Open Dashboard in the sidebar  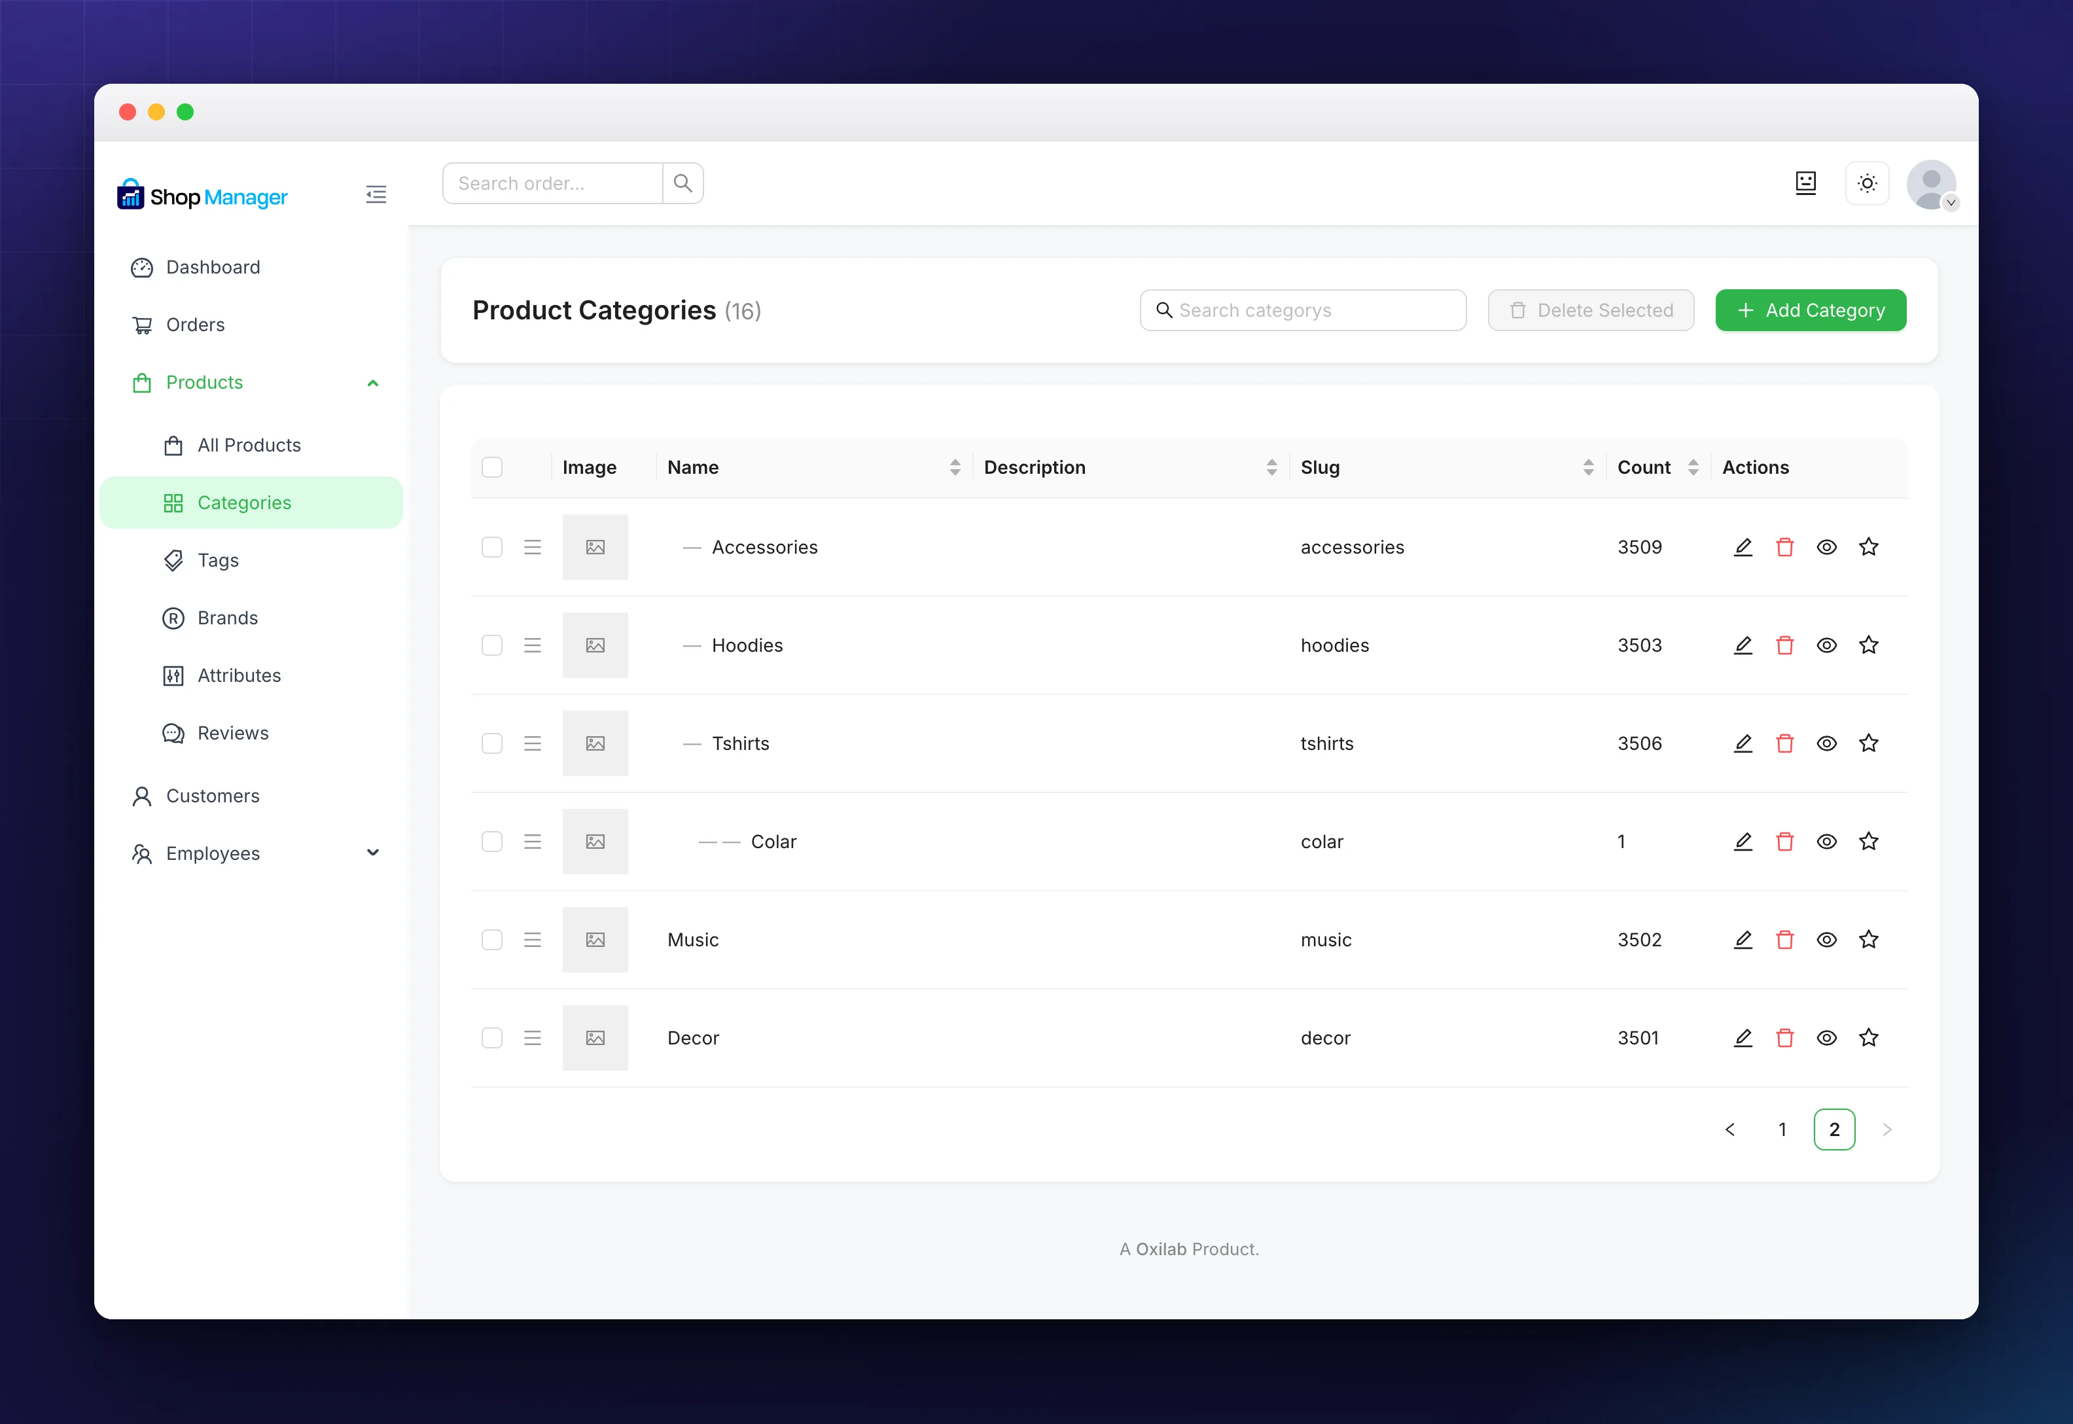click(251, 268)
